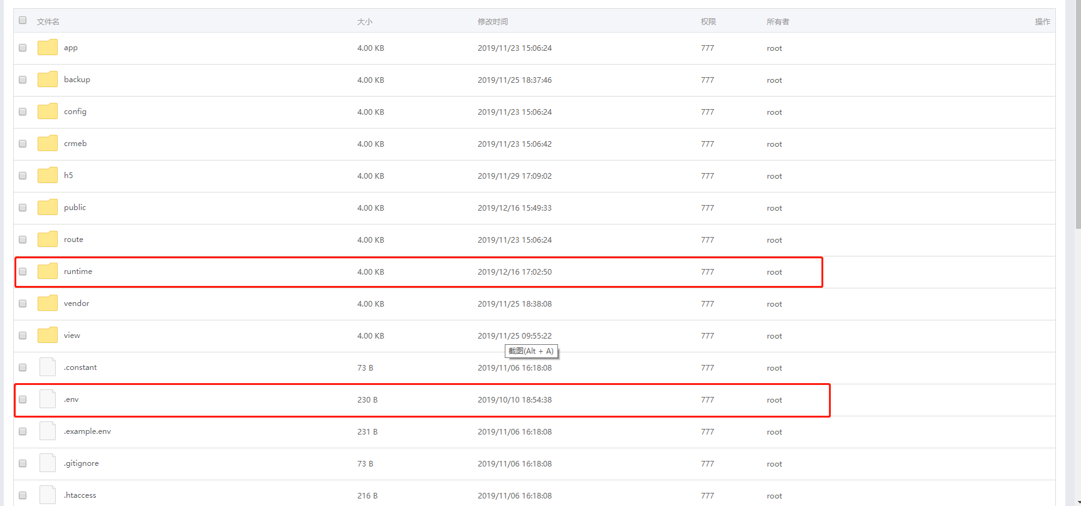Sort by 文件名 column header
This screenshot has width=1081, height=506.
[48, 21]
